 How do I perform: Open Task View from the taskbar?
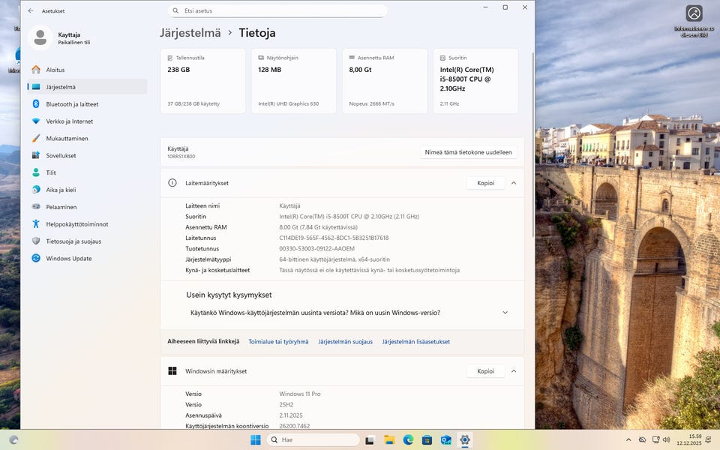(x=369, y=440)
